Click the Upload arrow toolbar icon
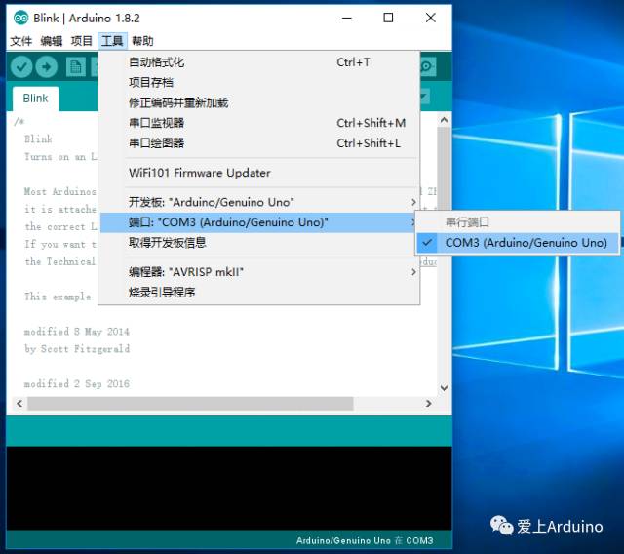 (47, 67)
